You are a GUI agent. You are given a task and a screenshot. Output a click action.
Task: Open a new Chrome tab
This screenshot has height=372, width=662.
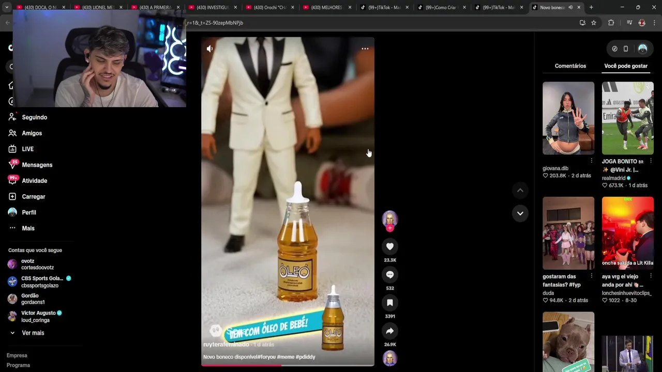click(x=591, y=7)
